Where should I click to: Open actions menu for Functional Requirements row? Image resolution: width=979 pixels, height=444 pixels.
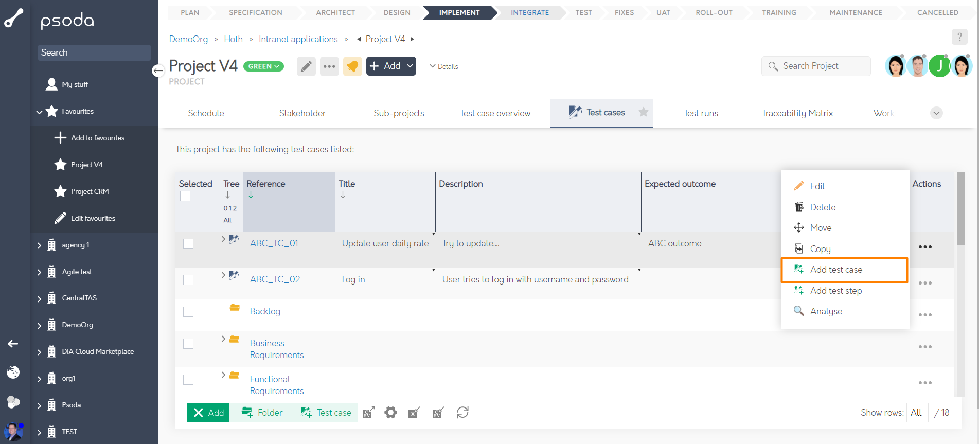pyautogui.click(x=925, y=383)
